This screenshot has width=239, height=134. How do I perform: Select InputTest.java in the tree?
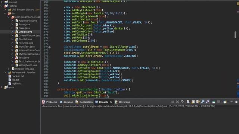click(x=27, y=47)
